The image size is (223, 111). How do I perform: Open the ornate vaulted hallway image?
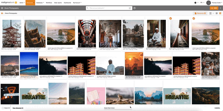pyautogui.click(x=110, y=33)
